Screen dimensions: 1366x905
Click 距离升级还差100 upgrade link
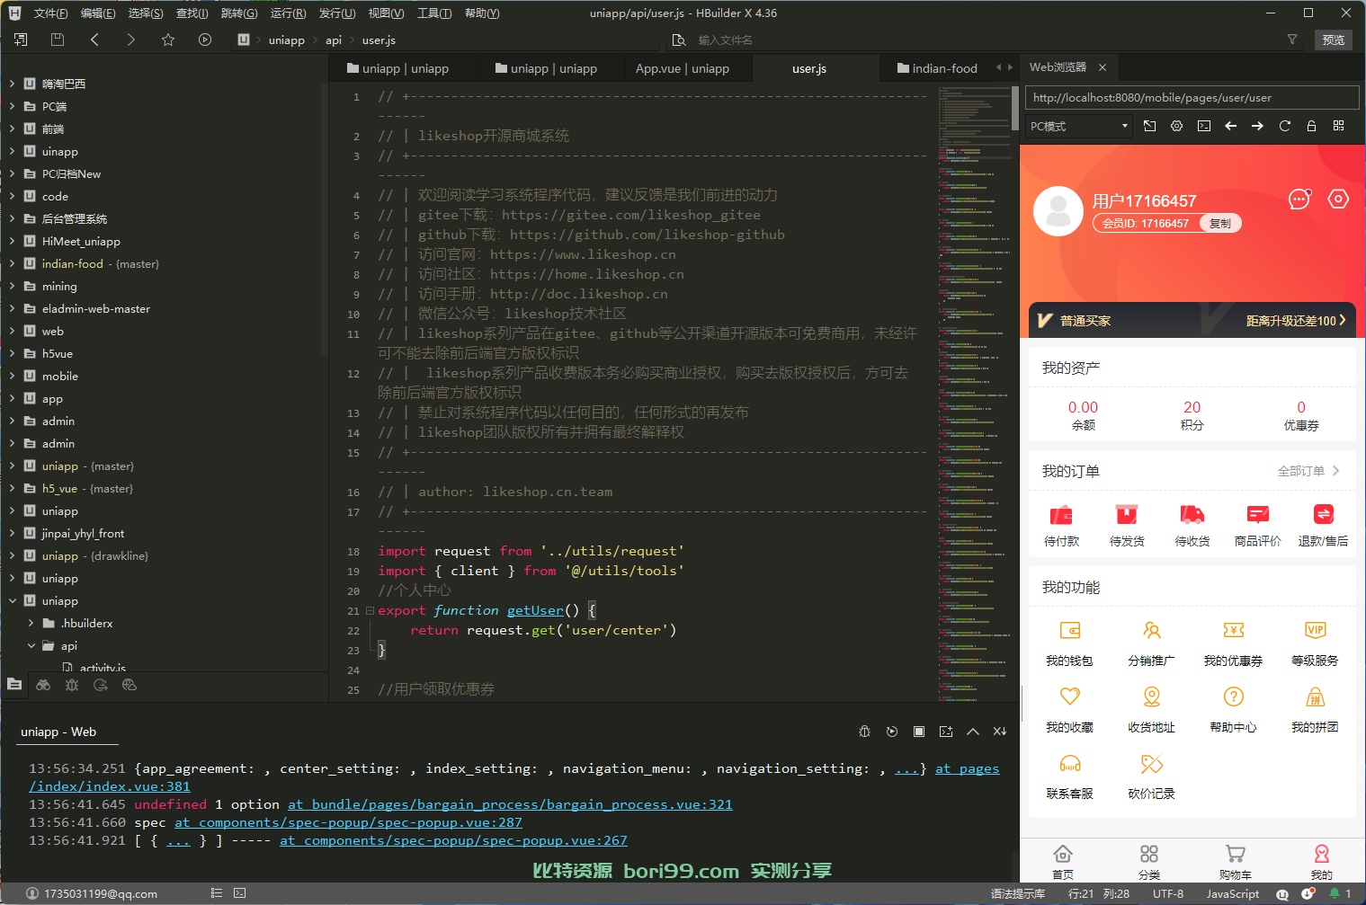1296,321
